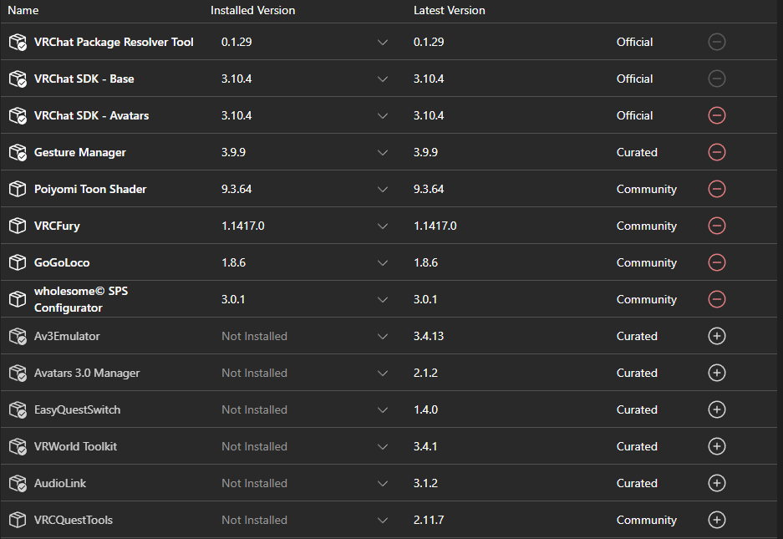Open version dropdown for Av3Emulator

383,336
